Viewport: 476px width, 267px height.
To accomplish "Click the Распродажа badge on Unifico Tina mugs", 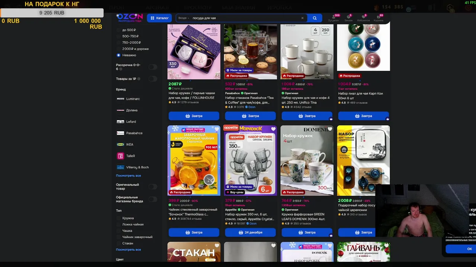I will [x=293, y=76].
